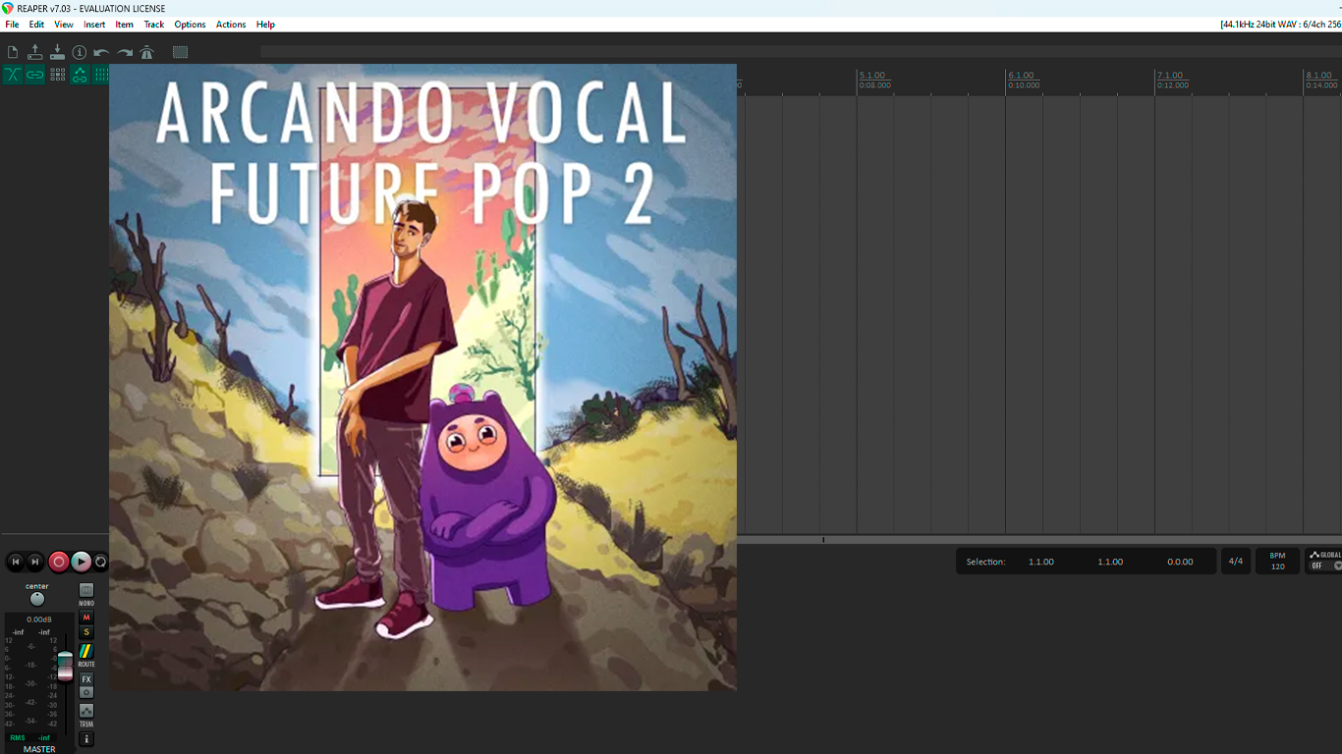Open master Route button
The width and height of the screenshot is (1342, 754).
(x=86, y=652)
